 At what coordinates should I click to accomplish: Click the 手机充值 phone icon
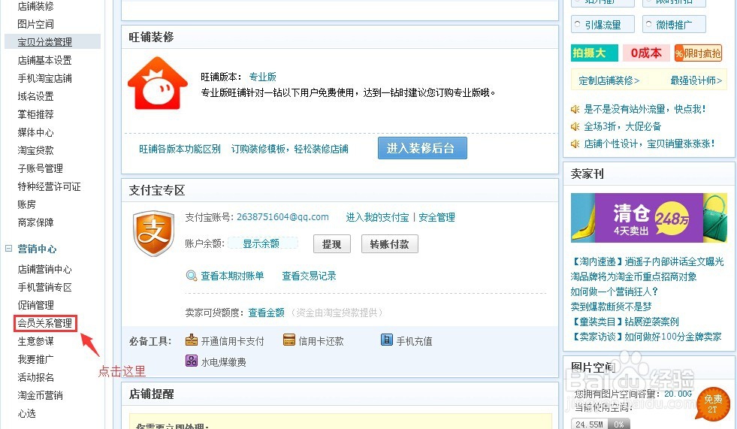coord(386,340)
